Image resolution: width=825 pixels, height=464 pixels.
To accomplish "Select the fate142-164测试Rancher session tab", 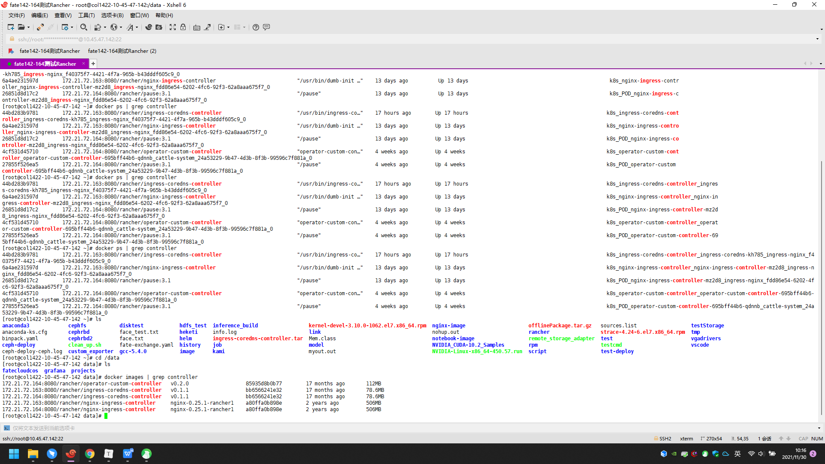I will [44, 64].
